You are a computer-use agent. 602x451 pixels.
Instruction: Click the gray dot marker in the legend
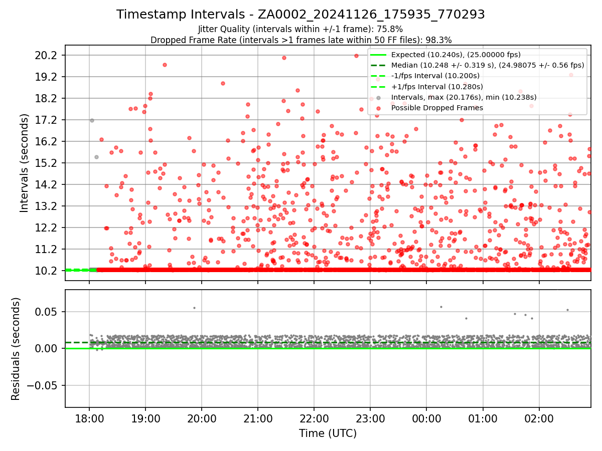coord(379,97)
